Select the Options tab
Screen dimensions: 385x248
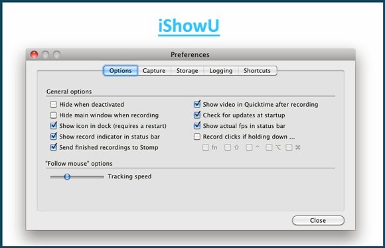tap(121, 71)
